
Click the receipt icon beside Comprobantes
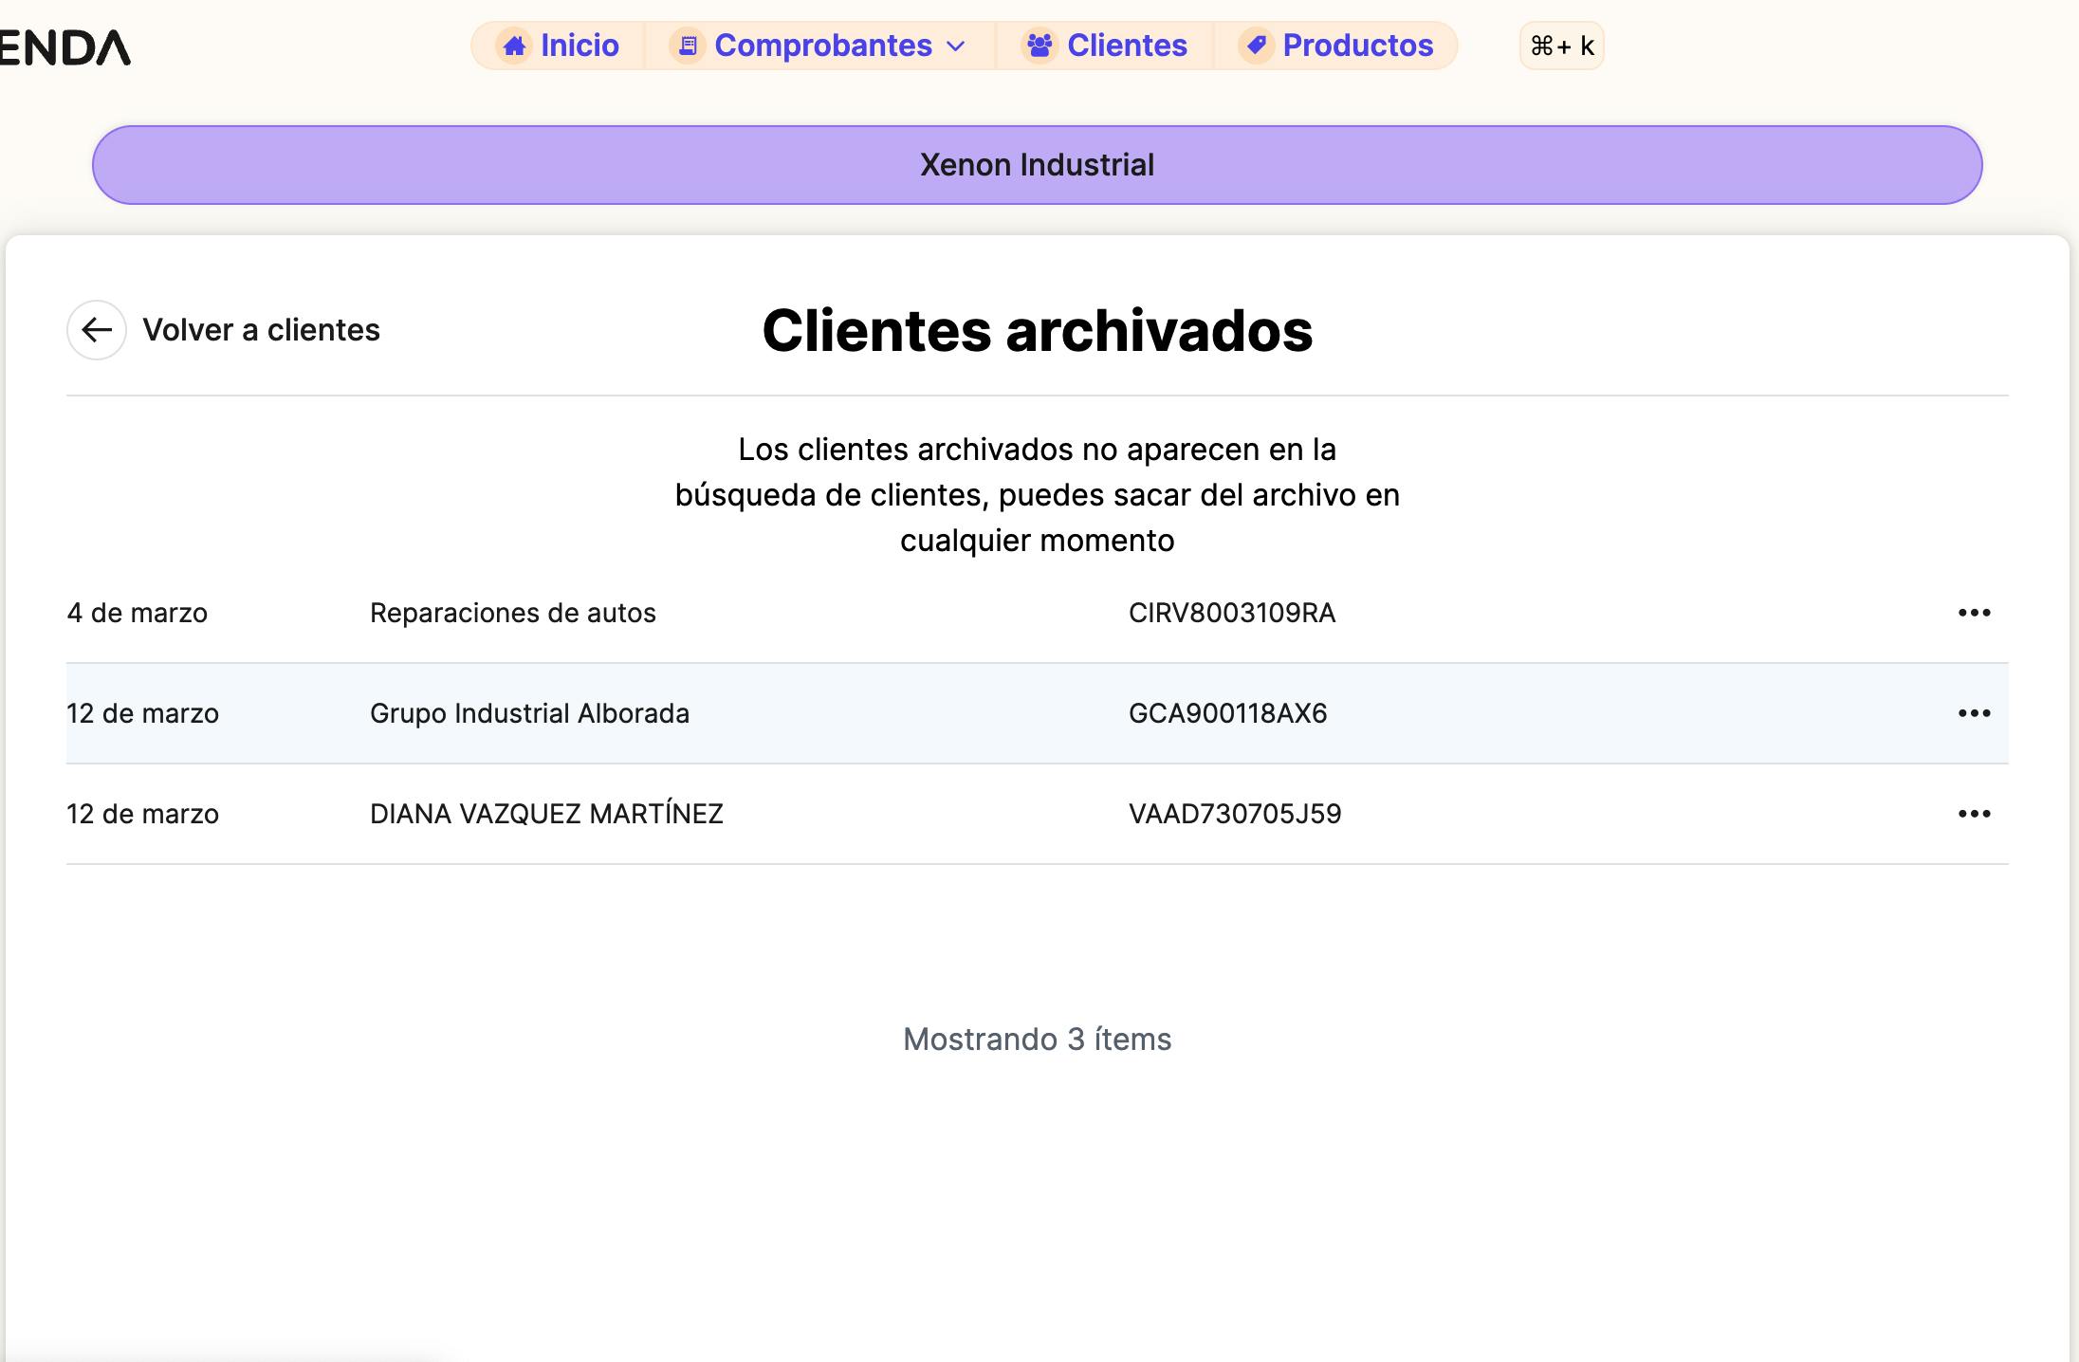688,46
